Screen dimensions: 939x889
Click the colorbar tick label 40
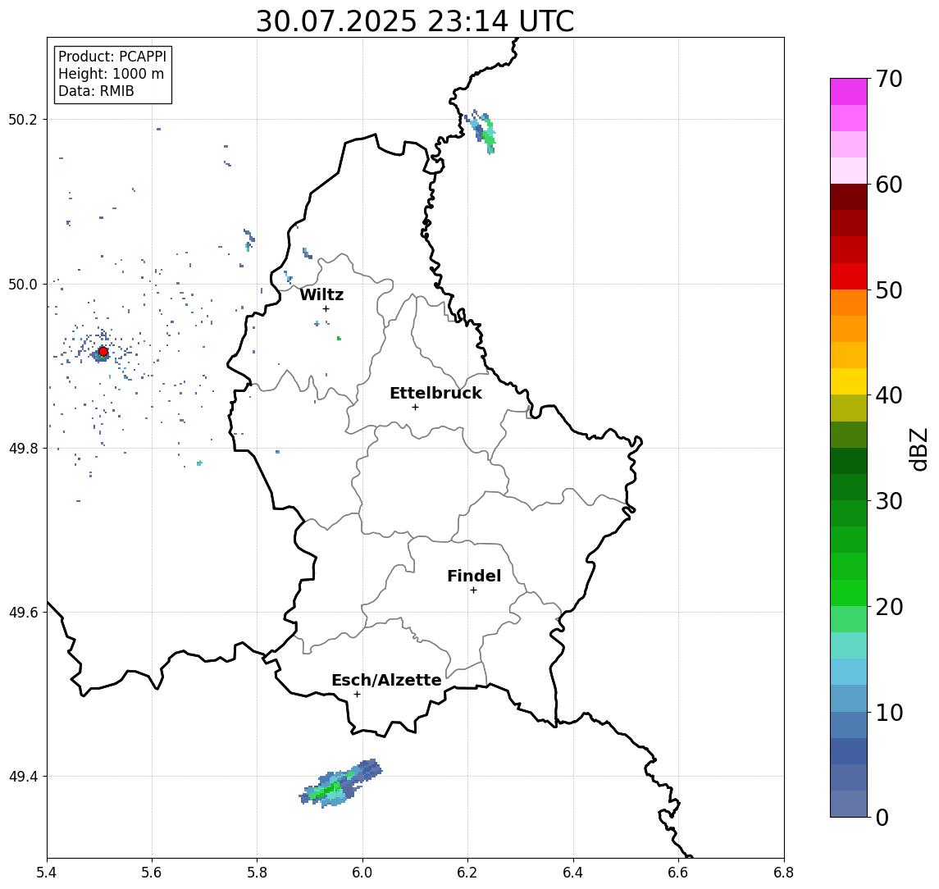pos(889,394)
